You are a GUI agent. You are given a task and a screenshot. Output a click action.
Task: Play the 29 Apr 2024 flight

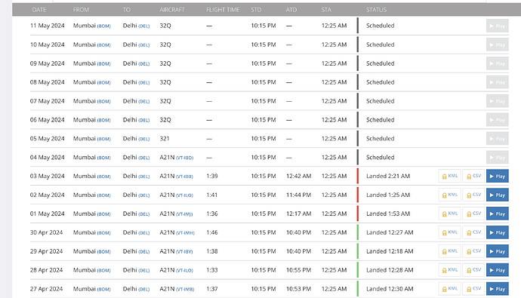tap(497, 251)
